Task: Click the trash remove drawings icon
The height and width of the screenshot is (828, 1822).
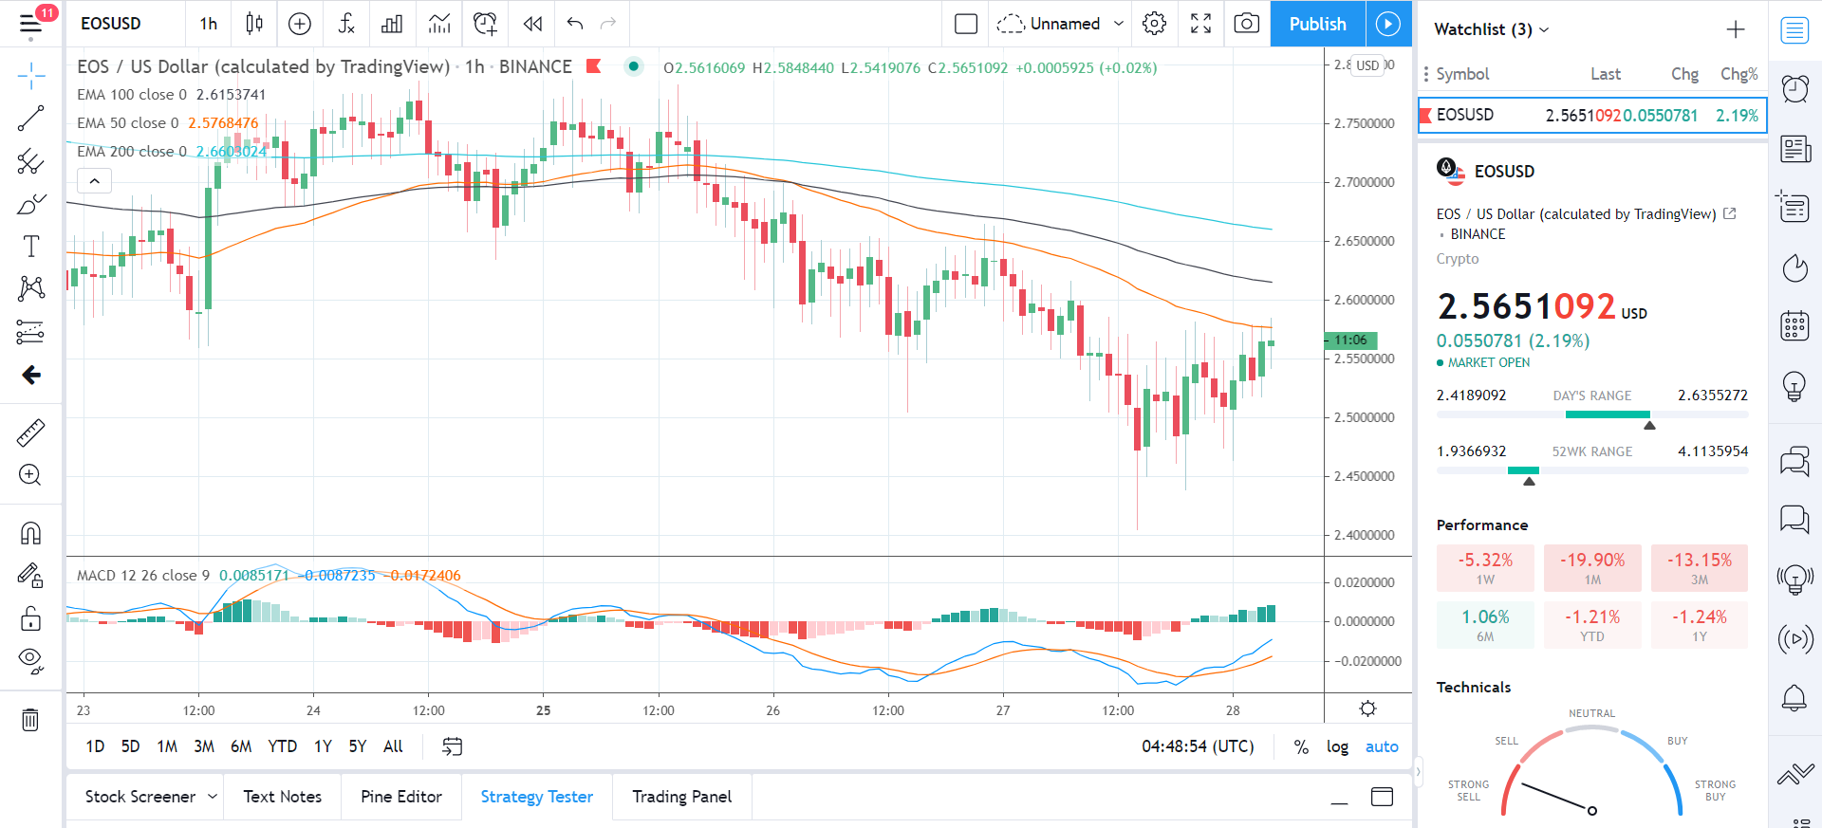Action: pos(30,720)
